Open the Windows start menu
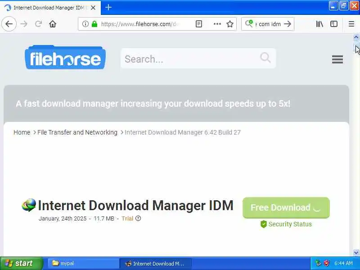 pos(22,263)
